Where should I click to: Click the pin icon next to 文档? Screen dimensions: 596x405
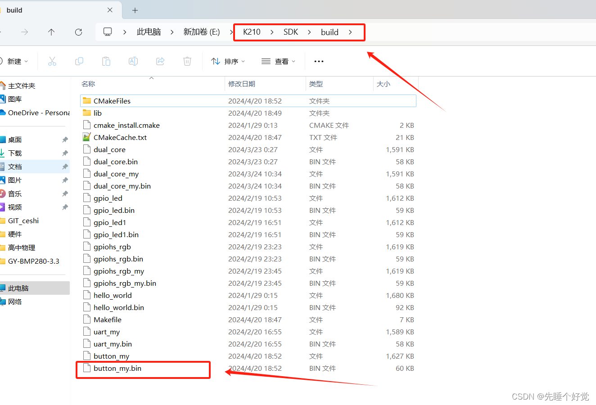[65, 166]
